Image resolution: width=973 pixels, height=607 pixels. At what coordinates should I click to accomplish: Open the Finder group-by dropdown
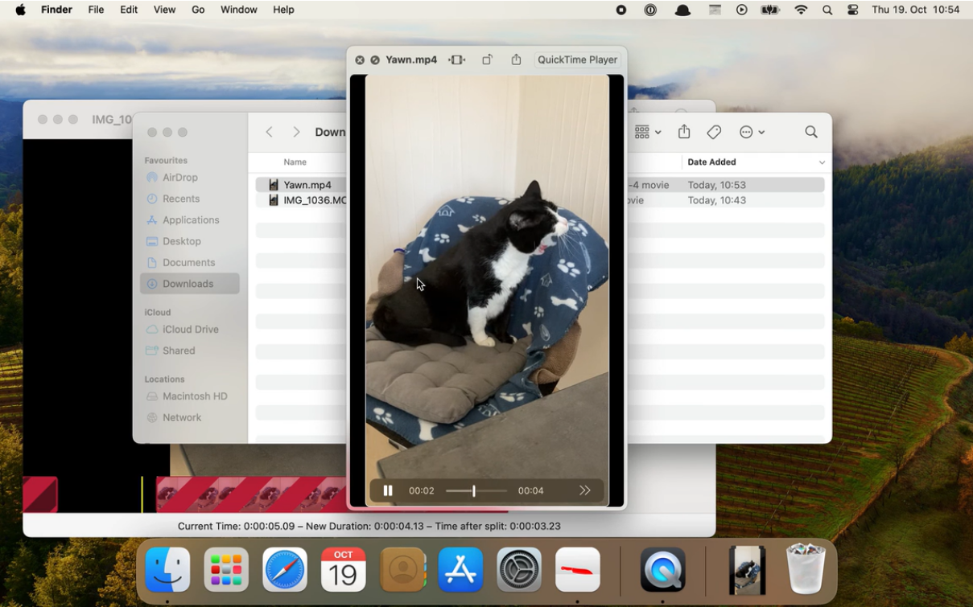pyautogui.click(x=648, y=132)
